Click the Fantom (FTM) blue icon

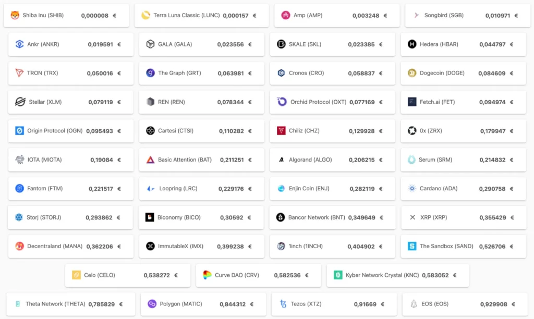[19, 188]
